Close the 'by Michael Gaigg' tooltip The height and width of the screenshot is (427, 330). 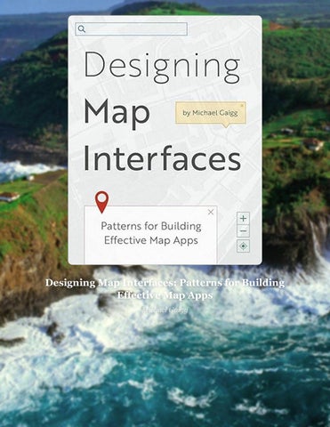(x=242, y=105)
